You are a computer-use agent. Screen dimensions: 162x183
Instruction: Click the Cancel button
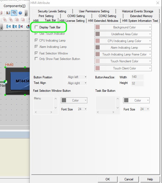coord(129,179)
